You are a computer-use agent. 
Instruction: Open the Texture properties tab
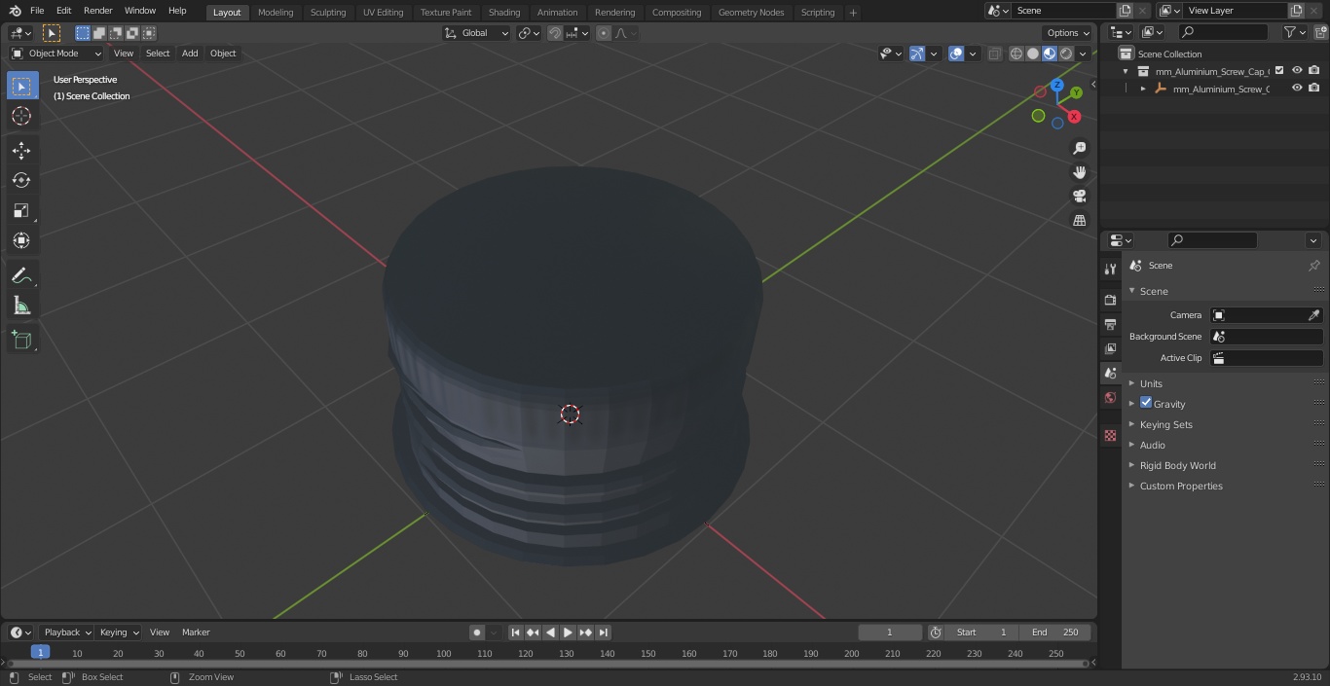(1110, 435)
